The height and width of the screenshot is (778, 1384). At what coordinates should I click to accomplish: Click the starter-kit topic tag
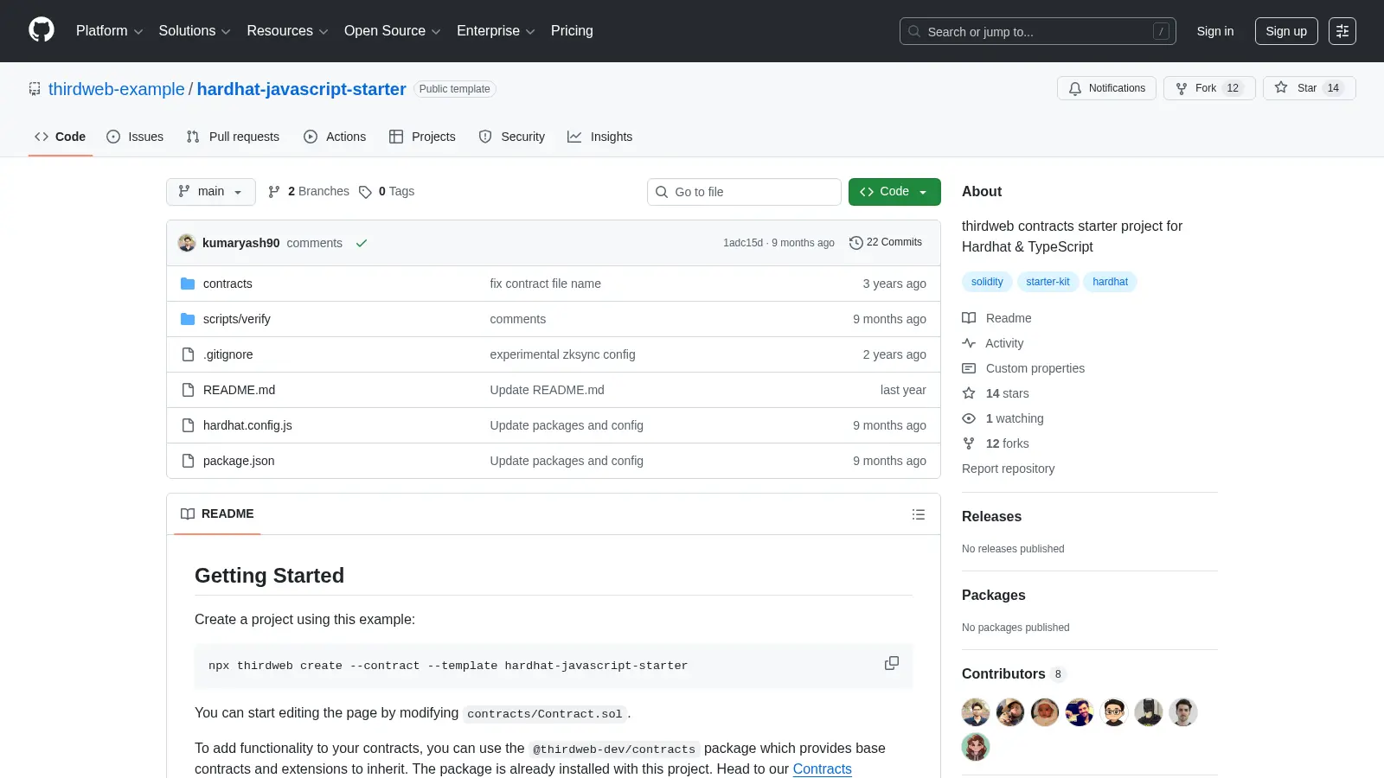[1048, 282]
